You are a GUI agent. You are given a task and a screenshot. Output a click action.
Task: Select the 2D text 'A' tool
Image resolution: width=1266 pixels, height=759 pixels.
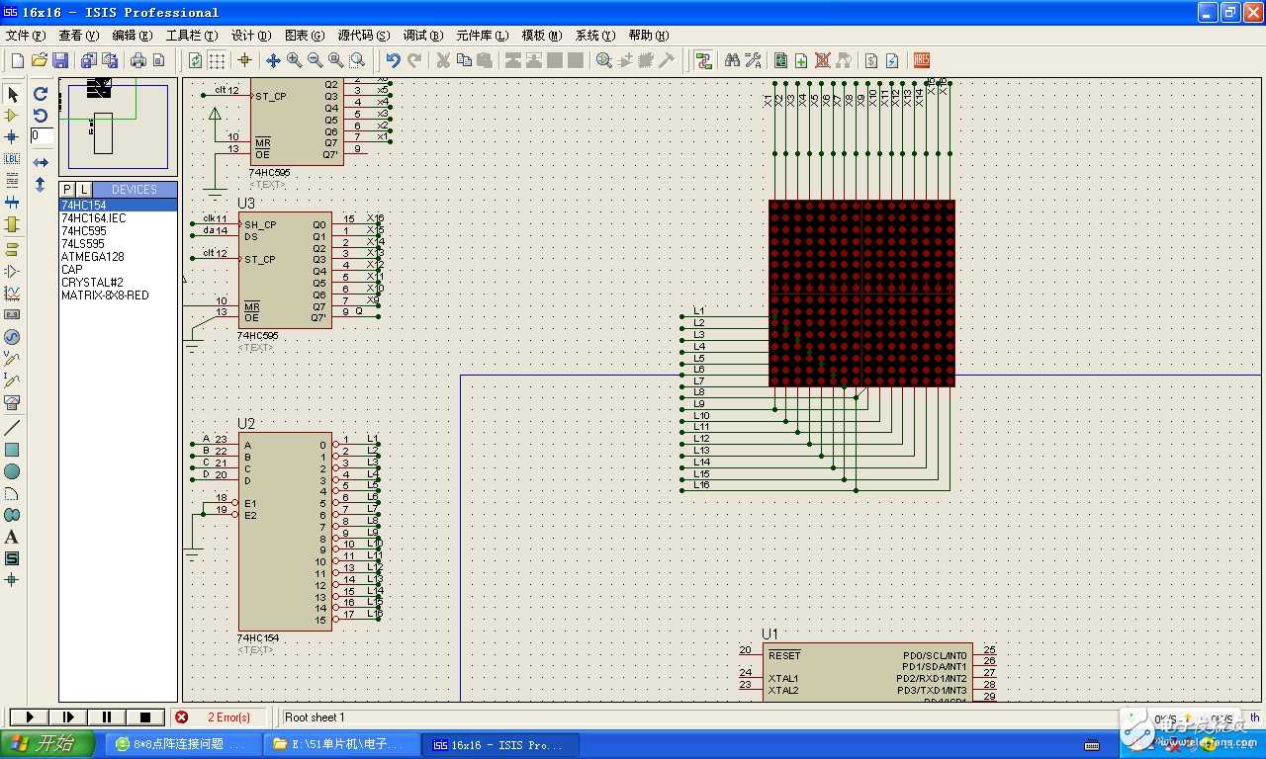coord(12,537)
